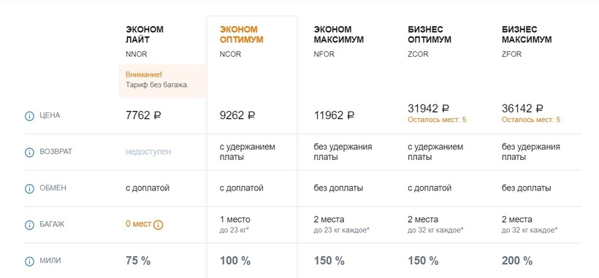Click the 7762 ₽ price
Viewport: 599px width, 278px height.
pyautogui.click(x=143, y=115)
